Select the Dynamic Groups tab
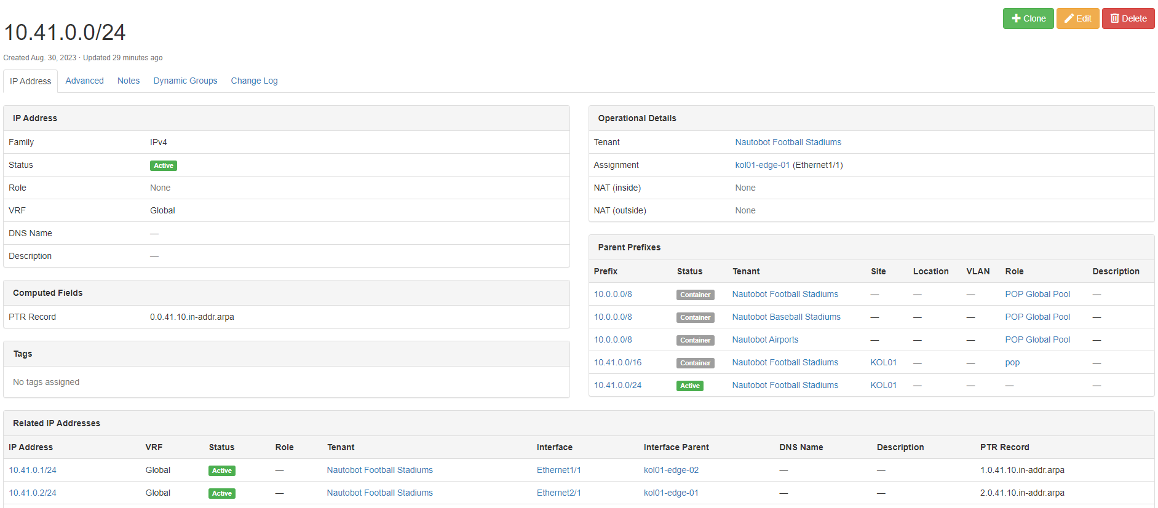 point(185,81)
